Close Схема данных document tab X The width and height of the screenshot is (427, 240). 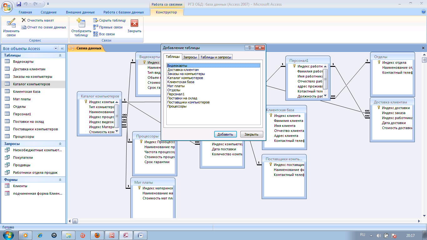[x=424, y=48]
